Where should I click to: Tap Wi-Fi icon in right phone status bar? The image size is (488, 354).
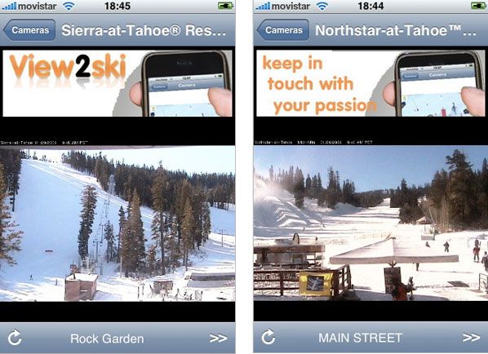coord(322,7)
